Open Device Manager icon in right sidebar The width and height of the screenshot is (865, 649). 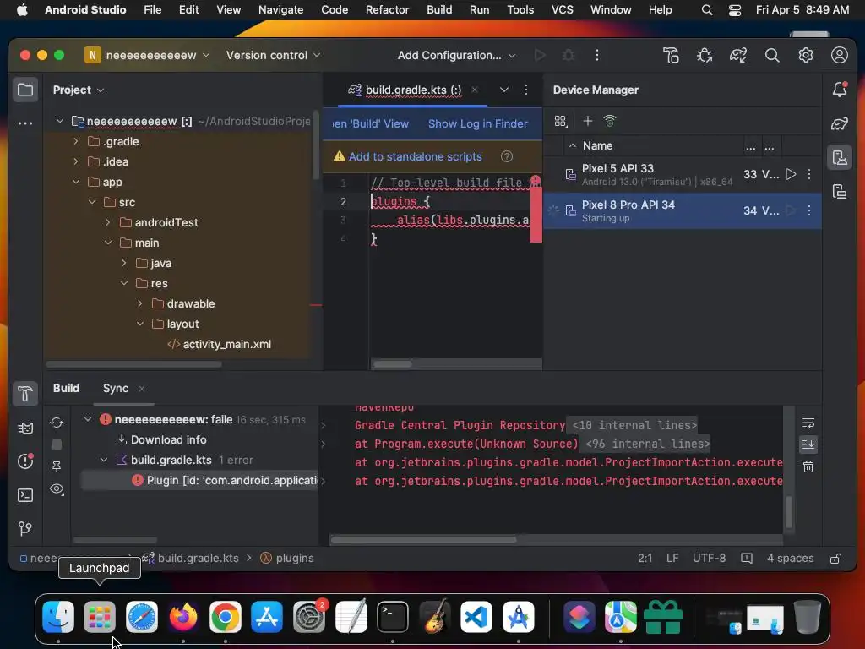coord(840,158)
